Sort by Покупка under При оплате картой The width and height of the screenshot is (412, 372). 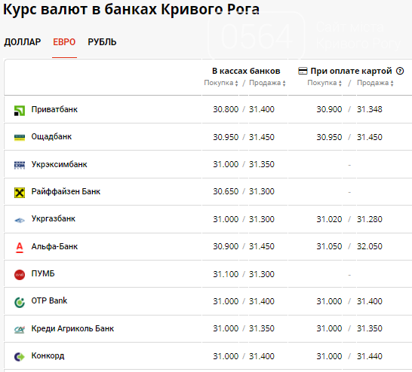(324, 83)
